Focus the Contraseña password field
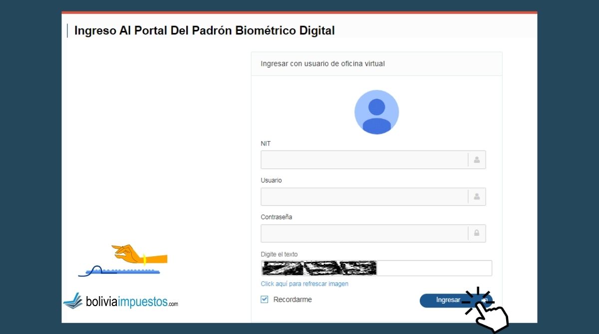 click(x=363, y=233)
